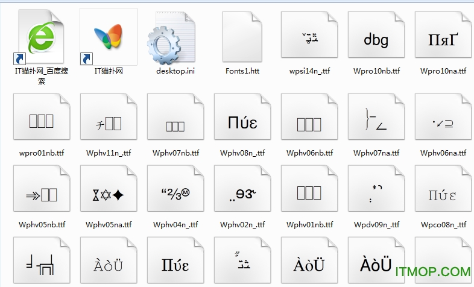474x287 pixels.
Task: Select the IT猫扑网 butterfly shortcut icon
Action: point(109,37)
